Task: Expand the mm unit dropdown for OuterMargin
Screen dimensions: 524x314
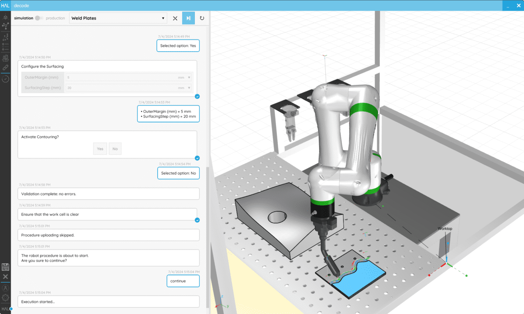Action: (189, 77)
